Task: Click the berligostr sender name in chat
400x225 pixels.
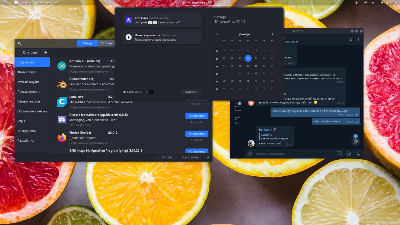Action: click(266, 129)
